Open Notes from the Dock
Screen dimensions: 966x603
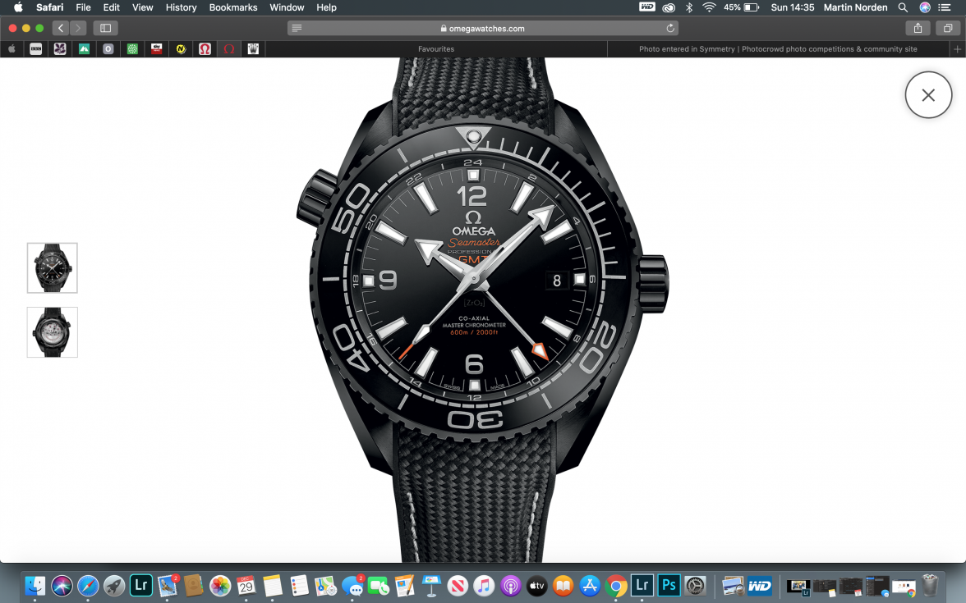273,585
